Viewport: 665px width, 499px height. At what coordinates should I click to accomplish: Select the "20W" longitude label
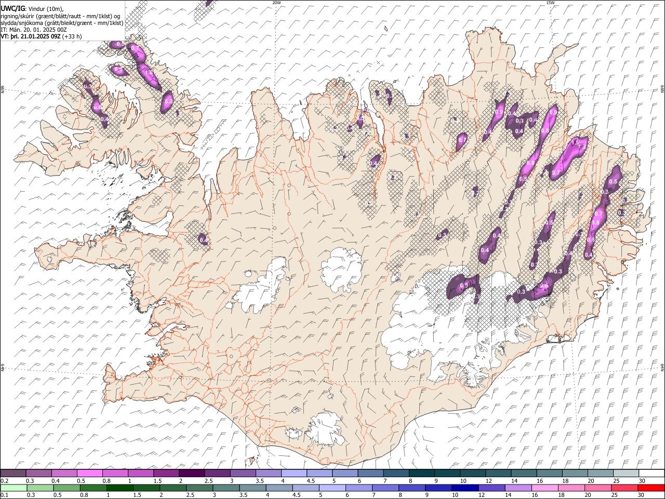point(276,3)
